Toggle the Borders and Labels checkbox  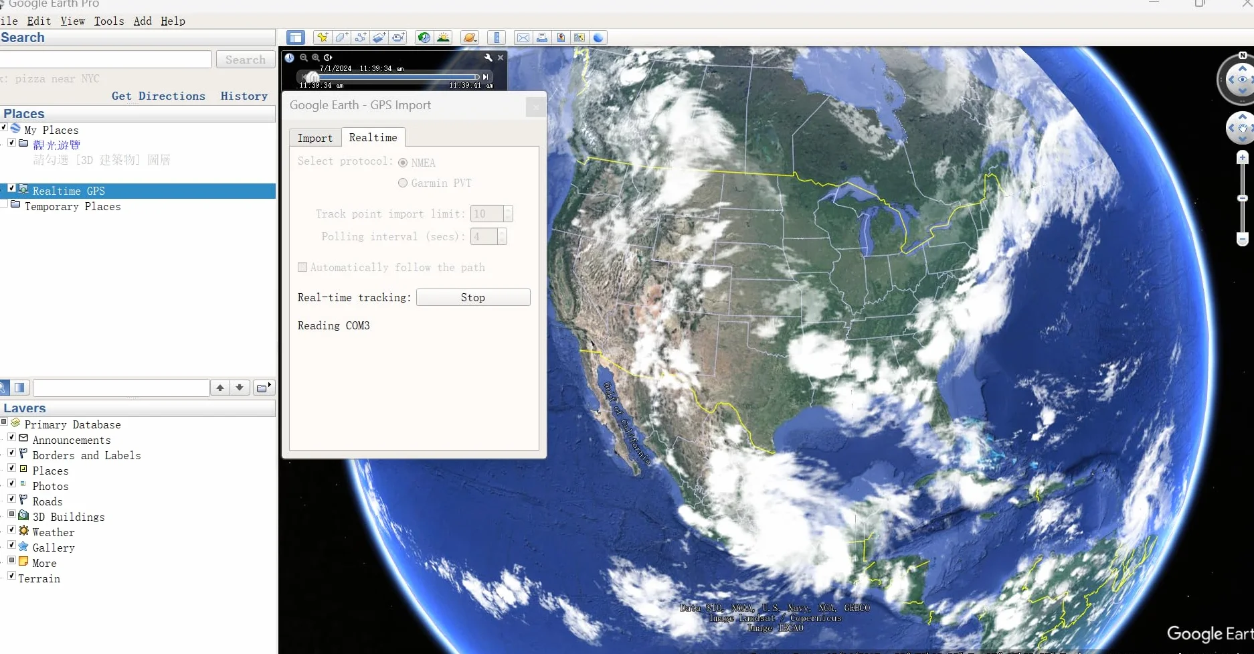[11, 453]
